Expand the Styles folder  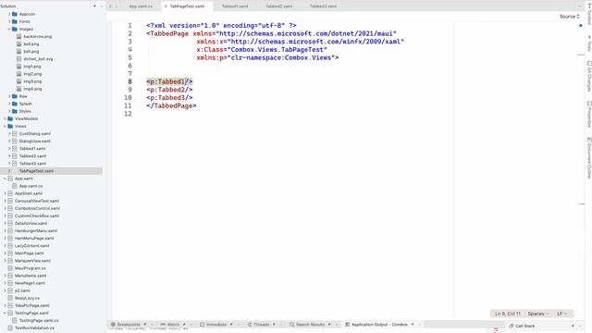(9, 111)
